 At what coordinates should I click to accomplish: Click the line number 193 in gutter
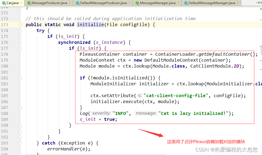5,143
